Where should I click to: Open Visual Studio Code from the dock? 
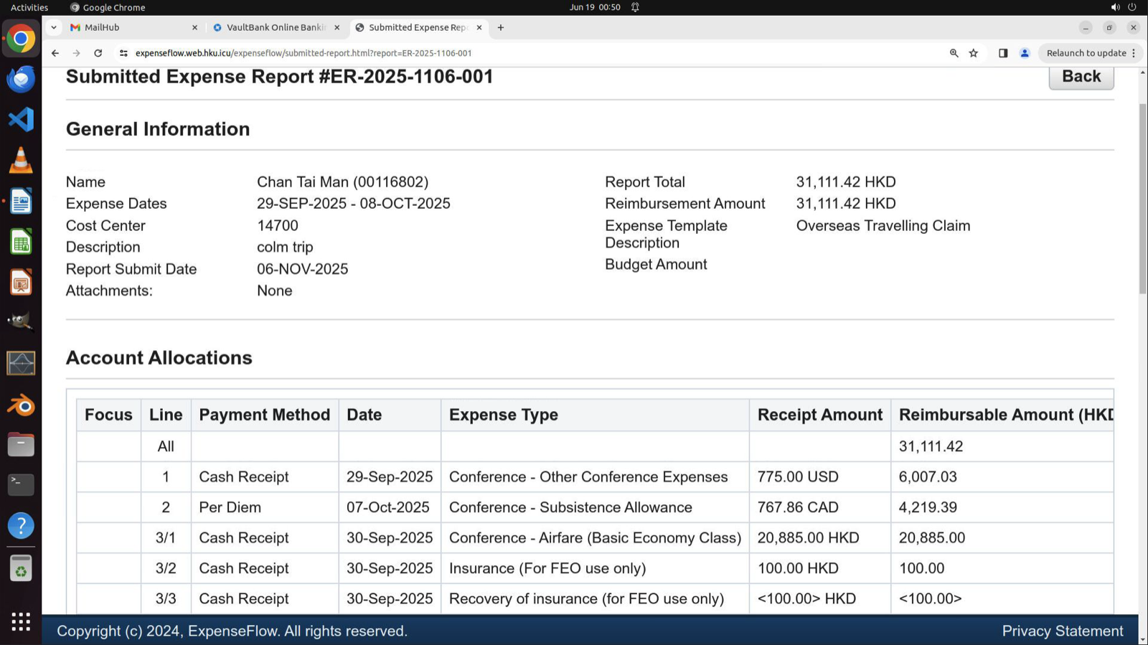[x=21, y=119]
